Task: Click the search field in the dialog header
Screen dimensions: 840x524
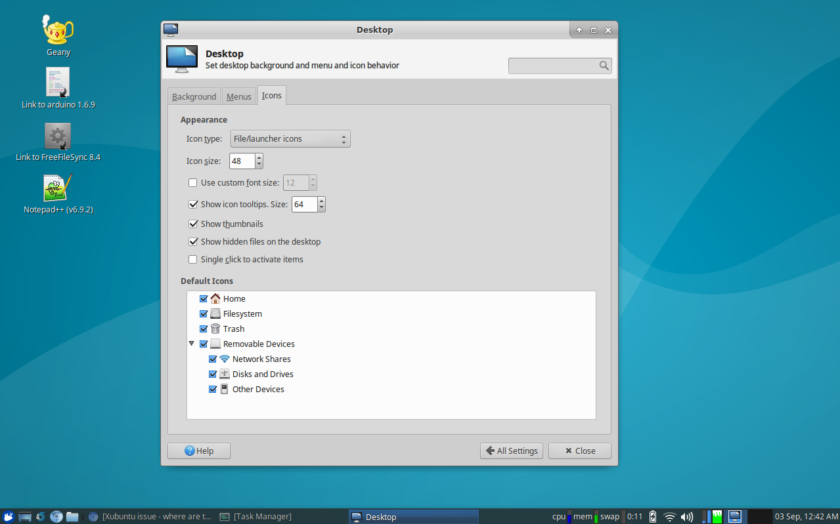Action: (x=559, y=66)
